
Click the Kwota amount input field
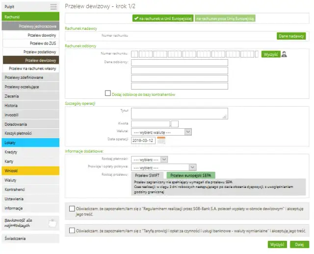click(x=150, y=124)
